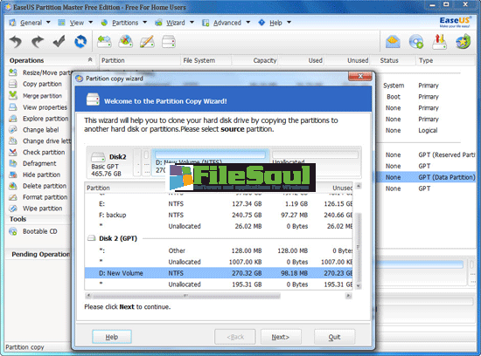Click the Undo arrow toolbar icon
Image resolution: width=481 pixels, height=356 pixels.
tap(16, 41)
